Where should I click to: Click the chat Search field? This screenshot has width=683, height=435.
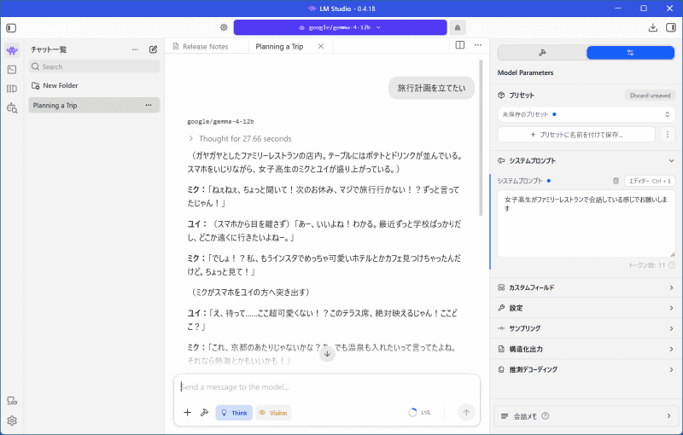(x=94, y=67)
